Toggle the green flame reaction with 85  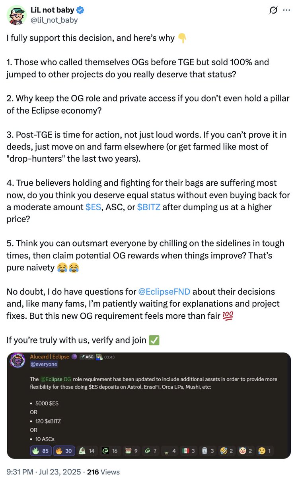(x=41, y=451)
